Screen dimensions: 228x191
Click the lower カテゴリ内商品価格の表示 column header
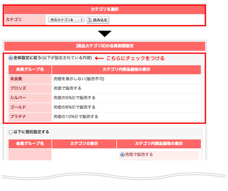(x=159, y=144)
